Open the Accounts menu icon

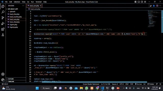pyautogui.click(x=3, y=74)
